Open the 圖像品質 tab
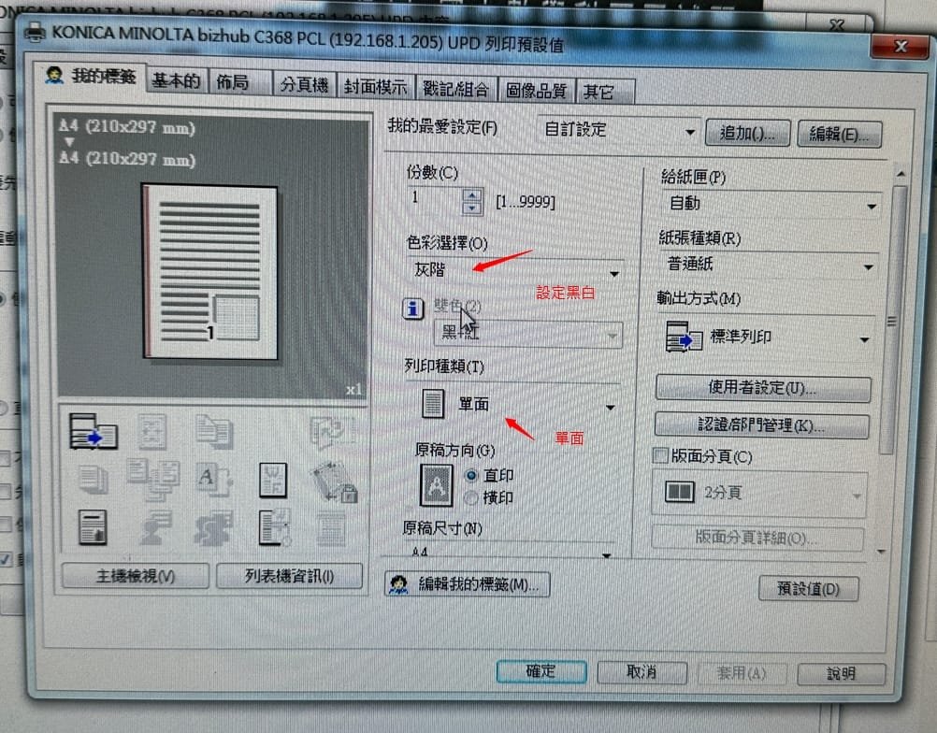This screenshot has width=937, height=733. point(536,90)
